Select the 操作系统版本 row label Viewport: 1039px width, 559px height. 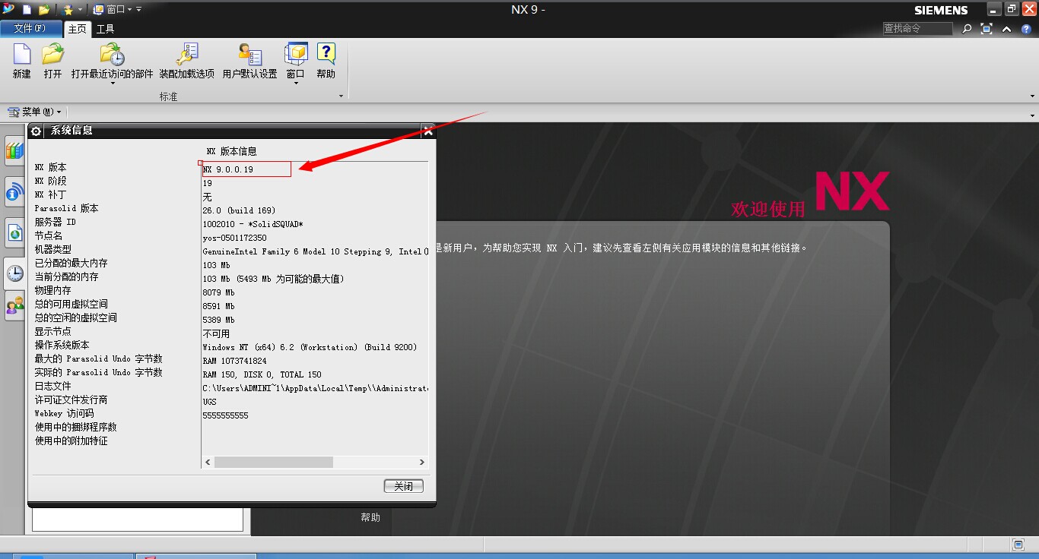[62, 345]
